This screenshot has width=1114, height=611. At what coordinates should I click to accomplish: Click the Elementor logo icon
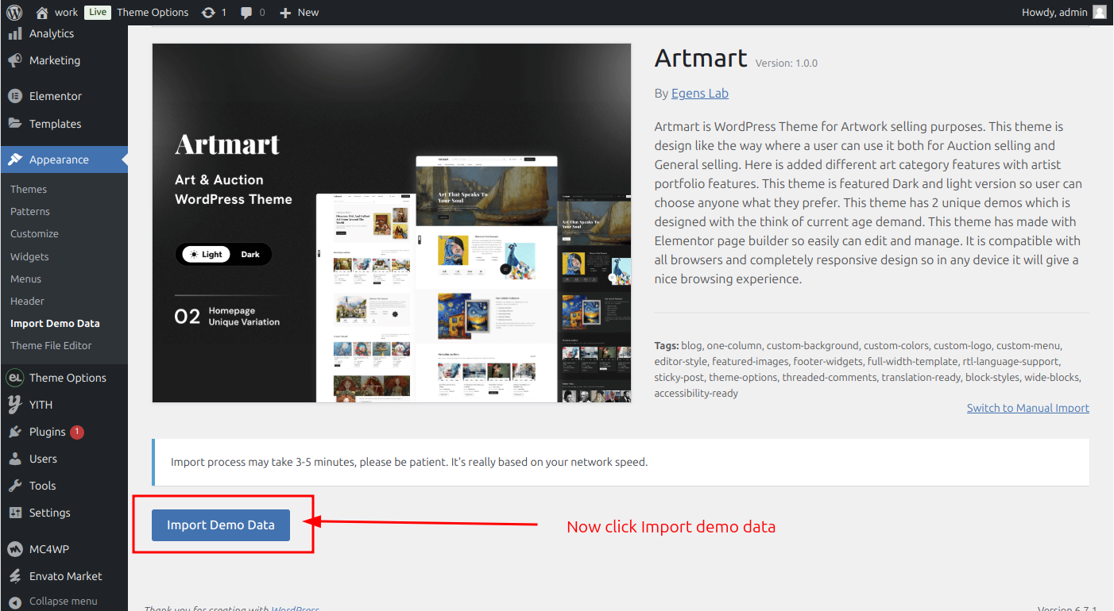coord(15,96)
